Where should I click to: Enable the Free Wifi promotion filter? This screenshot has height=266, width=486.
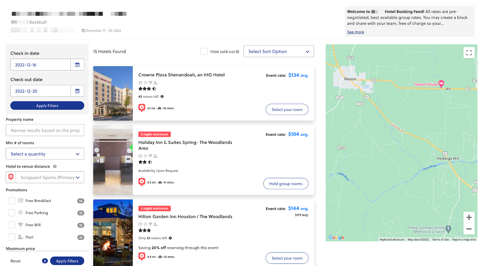click(12, 225)
